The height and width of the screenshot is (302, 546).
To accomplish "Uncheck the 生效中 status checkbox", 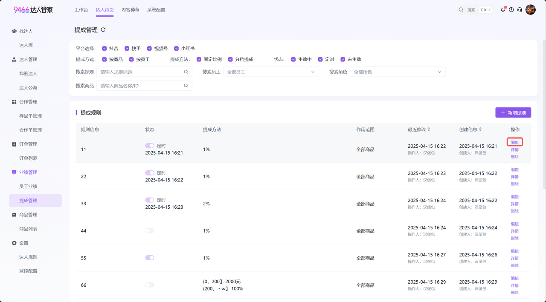I will (x=293, y=59).
